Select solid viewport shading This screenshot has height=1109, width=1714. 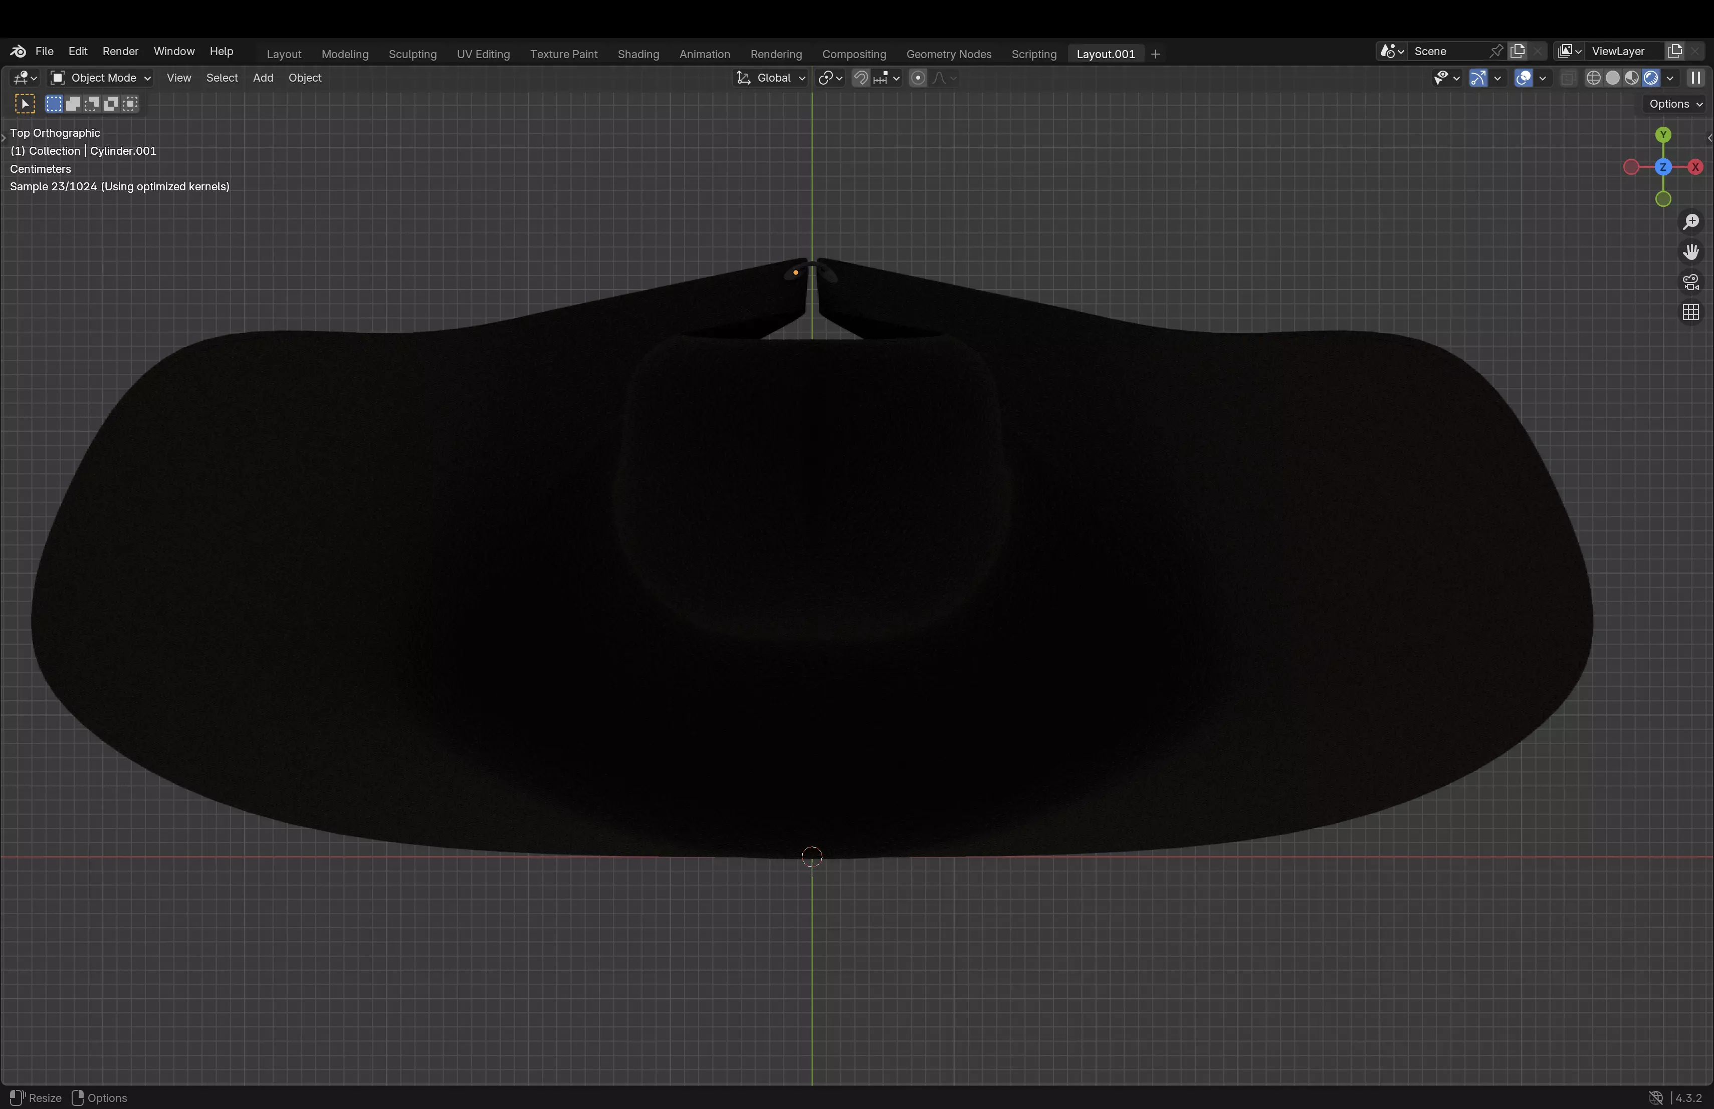(1613, 78)
